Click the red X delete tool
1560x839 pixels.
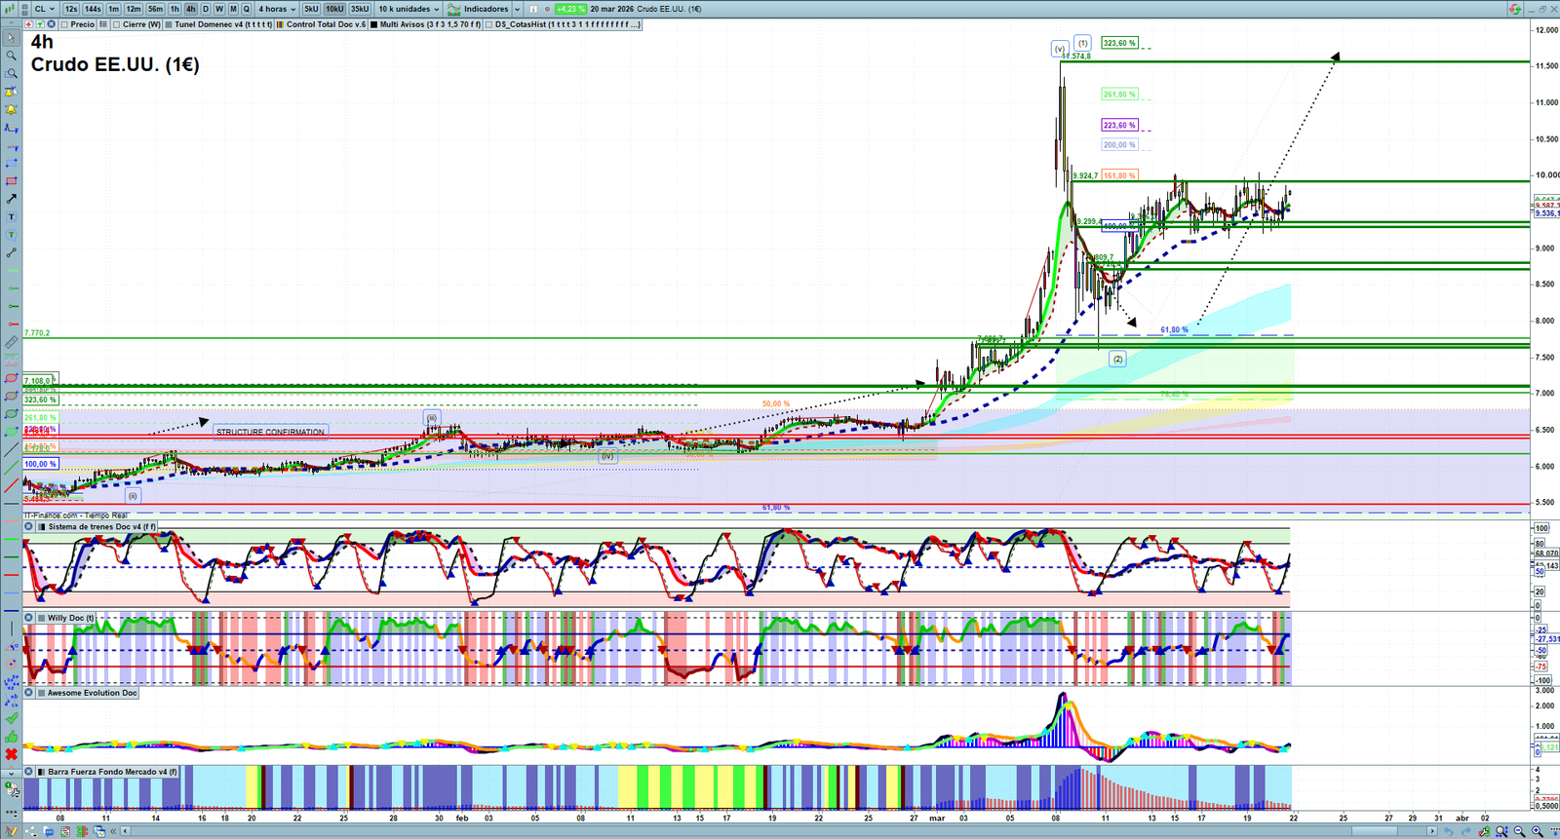pyautogui.click(x=12, y=754)
